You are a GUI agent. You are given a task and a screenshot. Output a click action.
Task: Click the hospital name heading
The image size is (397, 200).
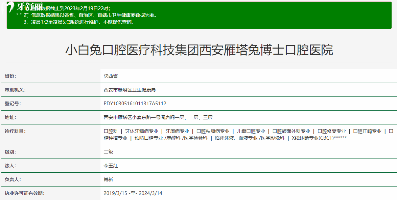click(199, 50)
